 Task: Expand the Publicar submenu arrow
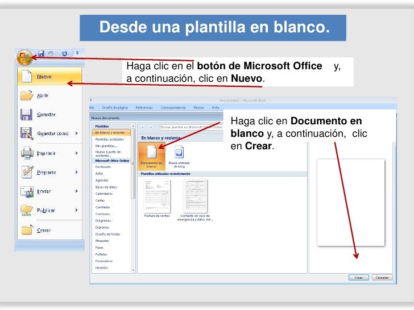pyautogui.click(x=77, y=210)
